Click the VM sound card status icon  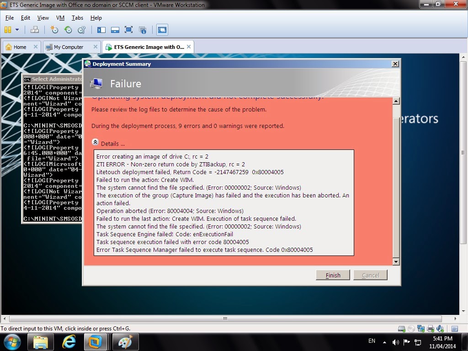tap(440, 329)
